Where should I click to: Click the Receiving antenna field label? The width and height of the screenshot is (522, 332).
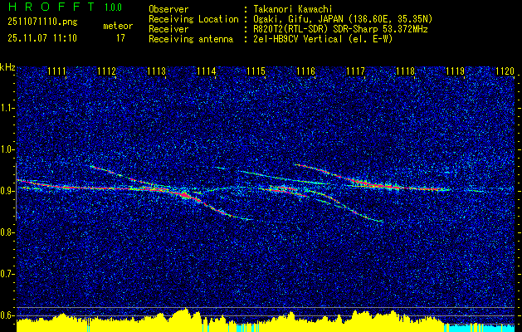(x=191, y=39)
